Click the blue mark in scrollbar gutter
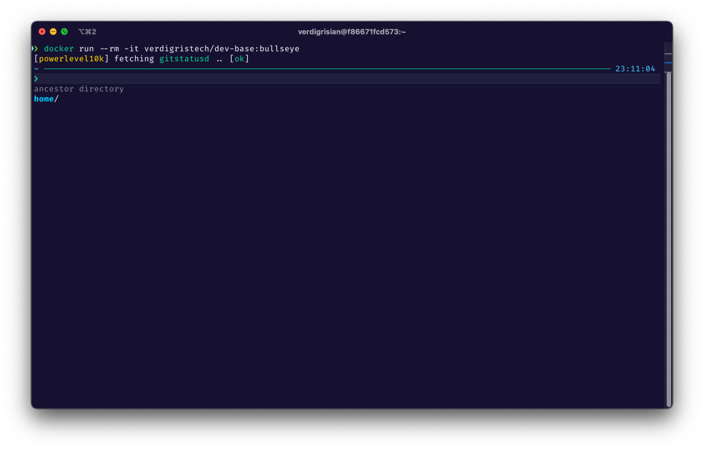Viewport: 704px width, 450px height. pos(668,63)
